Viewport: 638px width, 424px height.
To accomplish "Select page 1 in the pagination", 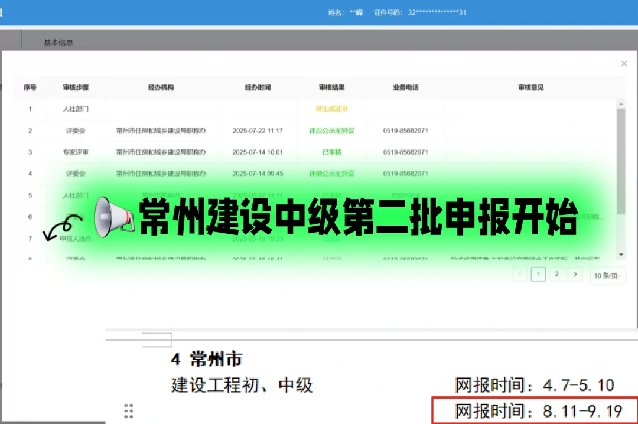I will click(x=538, y=274).
